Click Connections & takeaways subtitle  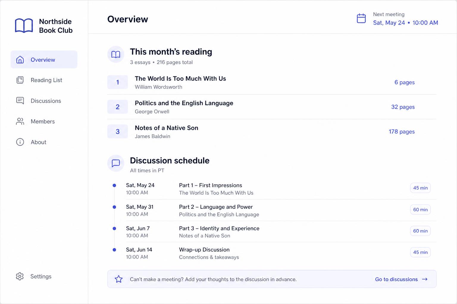click(209, 257)
